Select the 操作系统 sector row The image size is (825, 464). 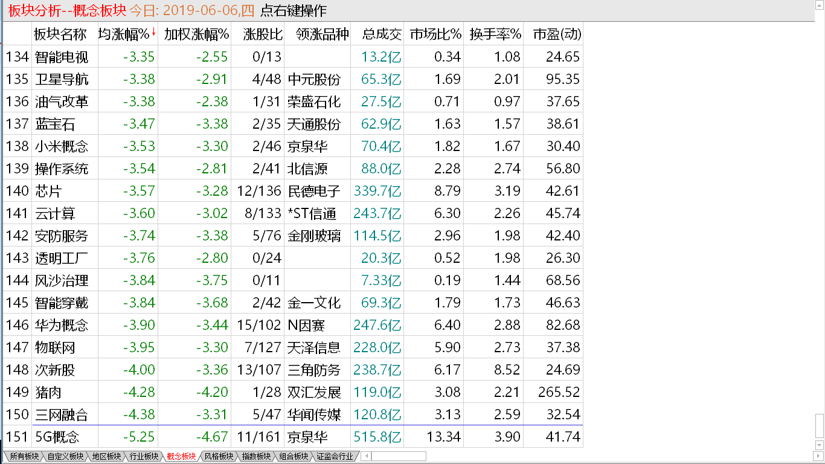[293, 169]
